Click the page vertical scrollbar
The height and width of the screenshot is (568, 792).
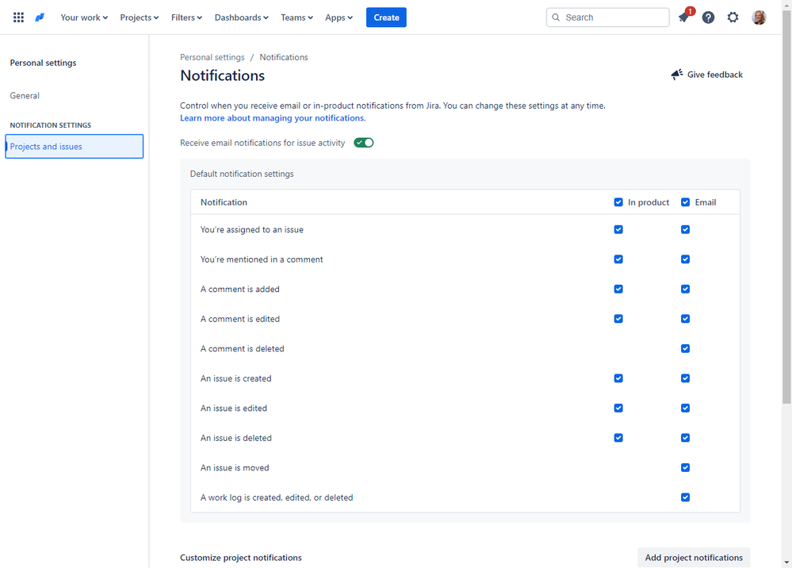786,207
